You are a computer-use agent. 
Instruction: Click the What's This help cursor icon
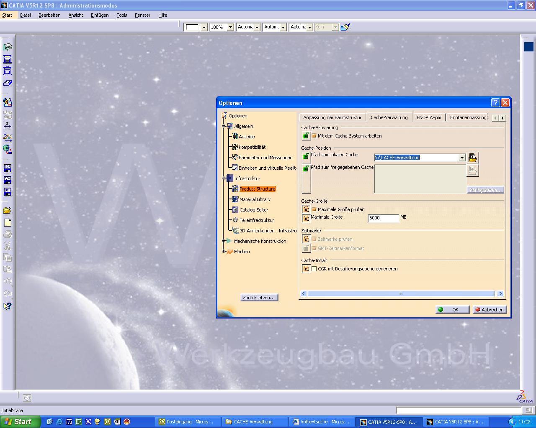coord(8,306)
